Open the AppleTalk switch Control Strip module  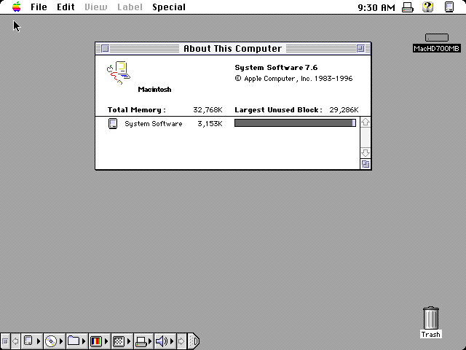(32, 341)
